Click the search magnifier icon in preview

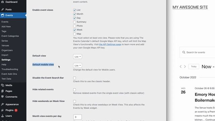pyautogui.click(x=184, y=52)
